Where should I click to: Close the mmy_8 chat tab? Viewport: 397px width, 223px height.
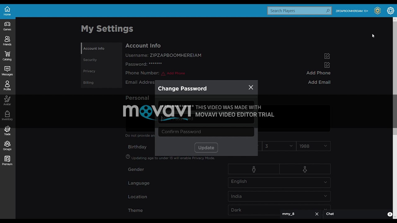[317, 214]
